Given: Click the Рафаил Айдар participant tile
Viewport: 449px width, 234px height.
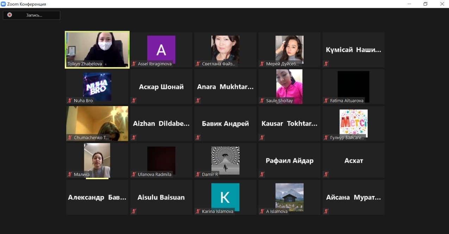Looking at the screenshot, I should [x=289, y=160].
